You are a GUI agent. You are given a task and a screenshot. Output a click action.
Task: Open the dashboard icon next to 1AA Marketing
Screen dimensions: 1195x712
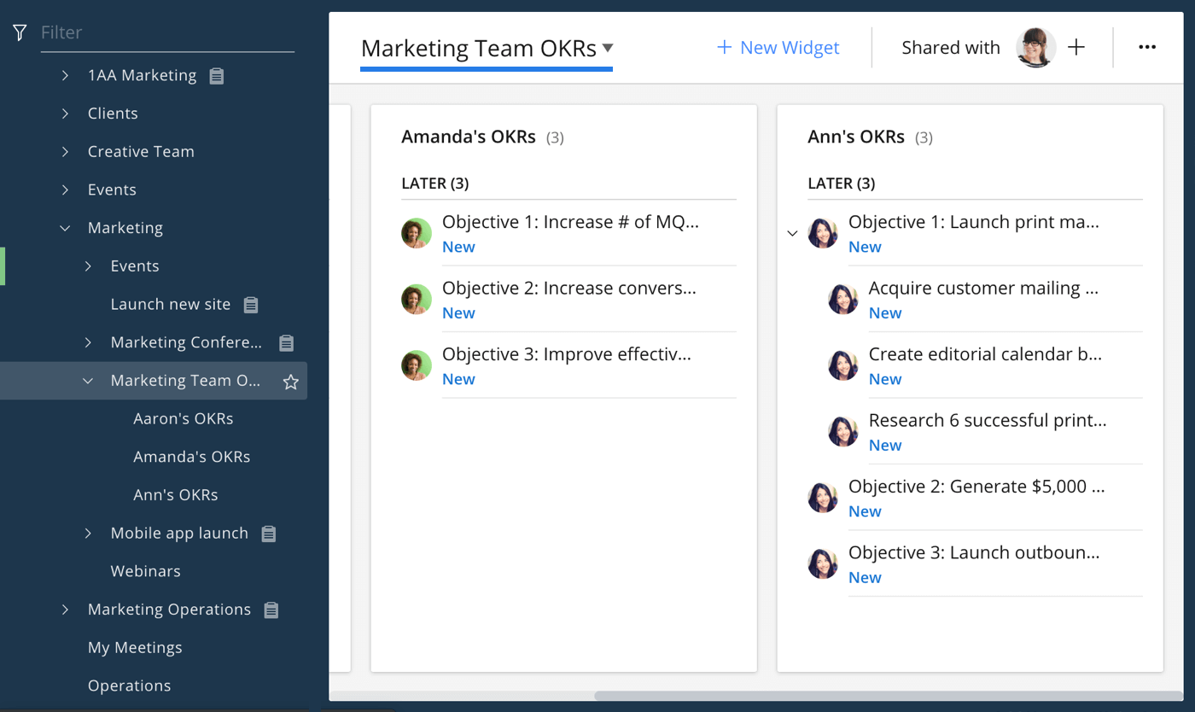[x=215, y=75]
